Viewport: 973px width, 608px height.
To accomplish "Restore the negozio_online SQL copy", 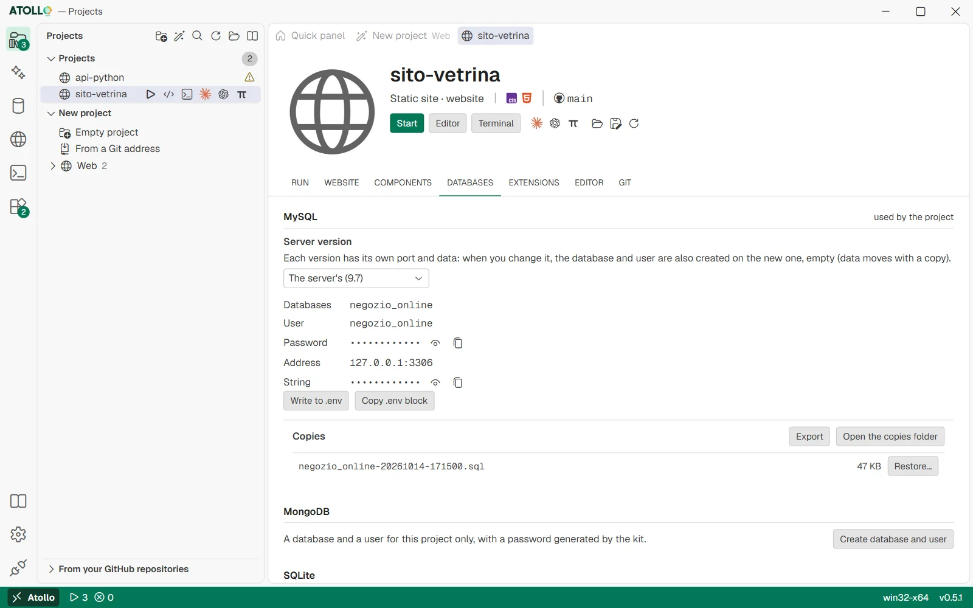I will [x=913, y=466].
